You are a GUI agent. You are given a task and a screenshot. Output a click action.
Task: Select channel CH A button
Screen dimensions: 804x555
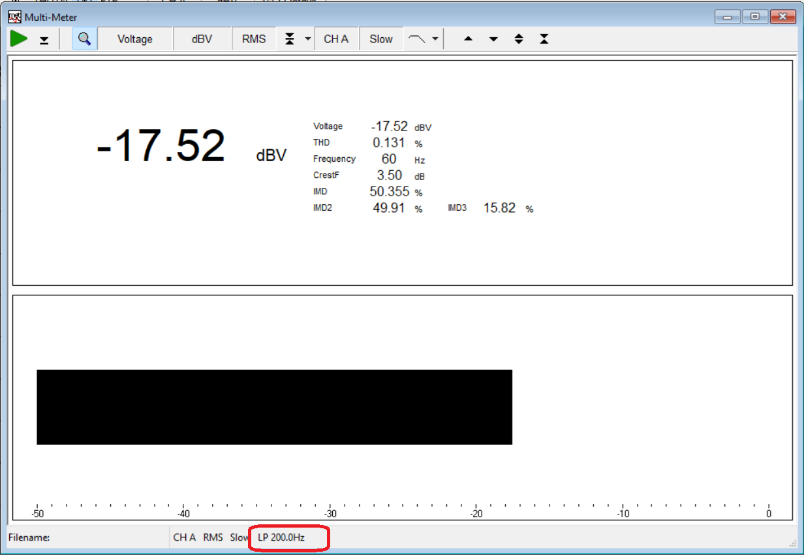(x=336, y=39)
